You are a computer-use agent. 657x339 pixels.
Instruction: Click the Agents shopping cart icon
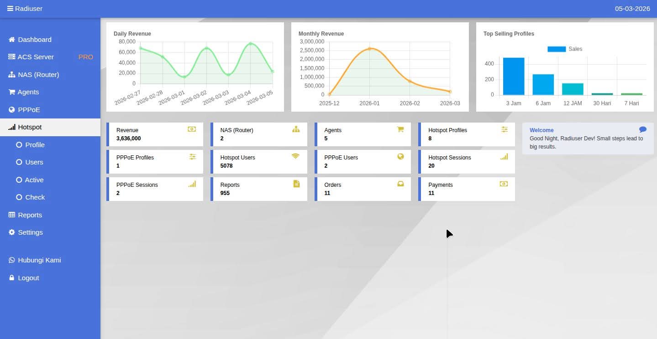(400, 129)
